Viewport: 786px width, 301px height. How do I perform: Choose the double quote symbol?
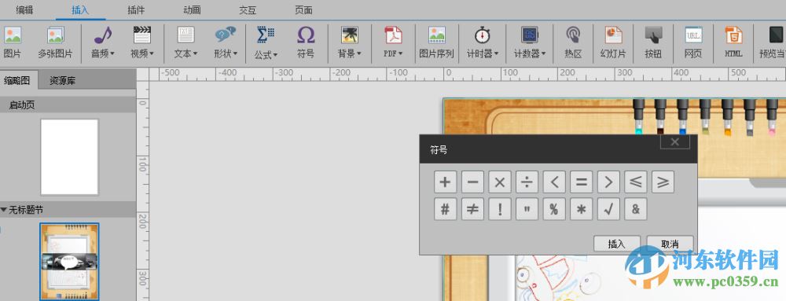(x=527, y=209)
